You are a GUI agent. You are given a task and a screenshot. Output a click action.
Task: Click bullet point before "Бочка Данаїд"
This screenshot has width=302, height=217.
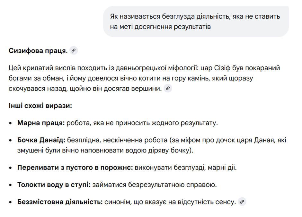11,141
